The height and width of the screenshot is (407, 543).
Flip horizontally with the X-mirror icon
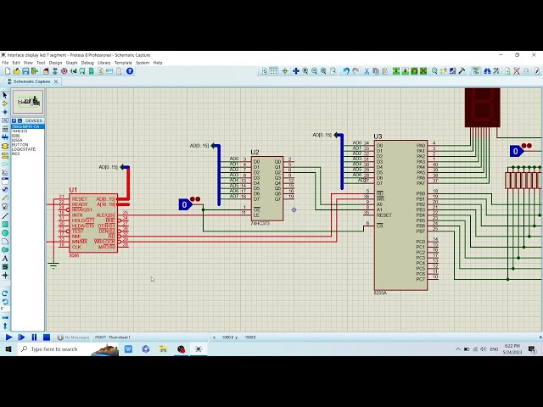coord(5,317)
